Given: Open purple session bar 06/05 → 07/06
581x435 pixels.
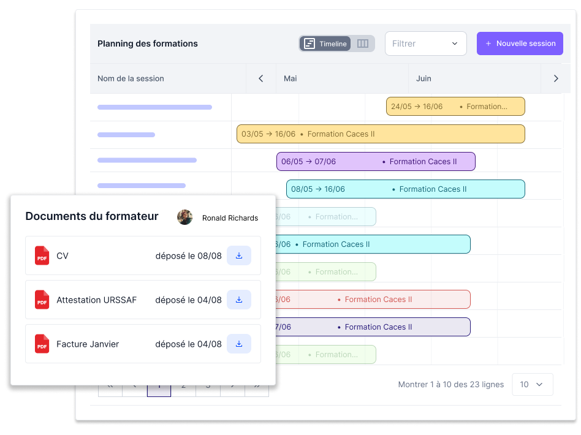Looking at the screenshot, I should 376,162.
